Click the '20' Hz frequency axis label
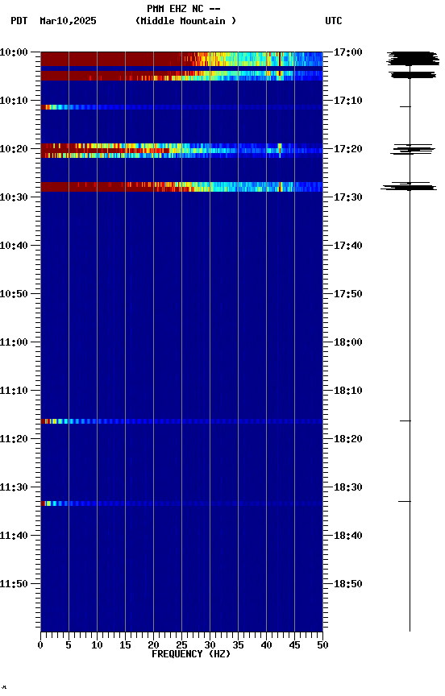Screen dimensions: 445x696 pyautogui.click(x=153, y=645)
